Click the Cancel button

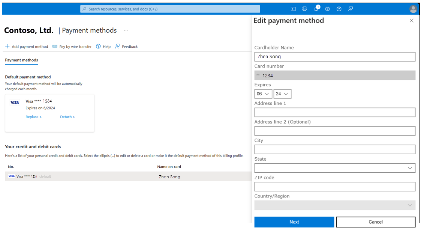click(x=376, y=222)
